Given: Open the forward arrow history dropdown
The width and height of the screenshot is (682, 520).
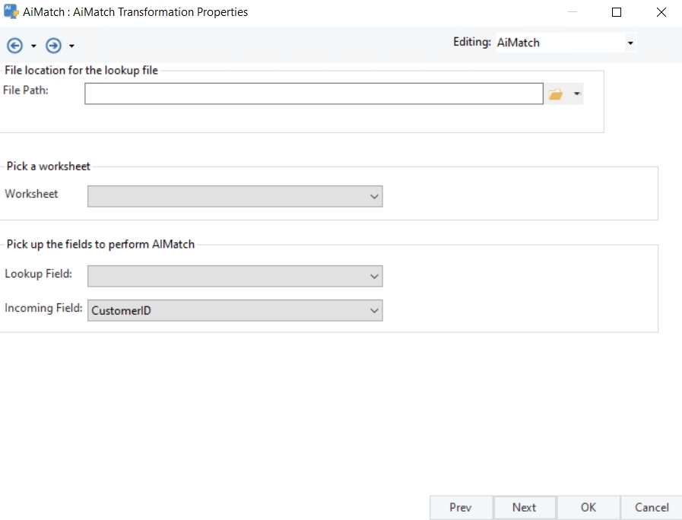Looking at the screenshot, I should click(71, 46).
